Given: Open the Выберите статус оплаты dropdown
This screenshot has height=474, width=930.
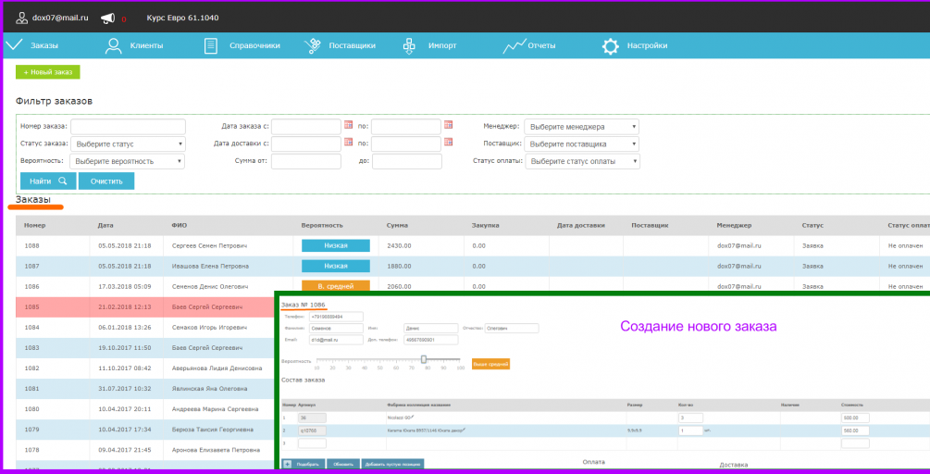Looking at the screenshot, I should click(x=582, y=161).
